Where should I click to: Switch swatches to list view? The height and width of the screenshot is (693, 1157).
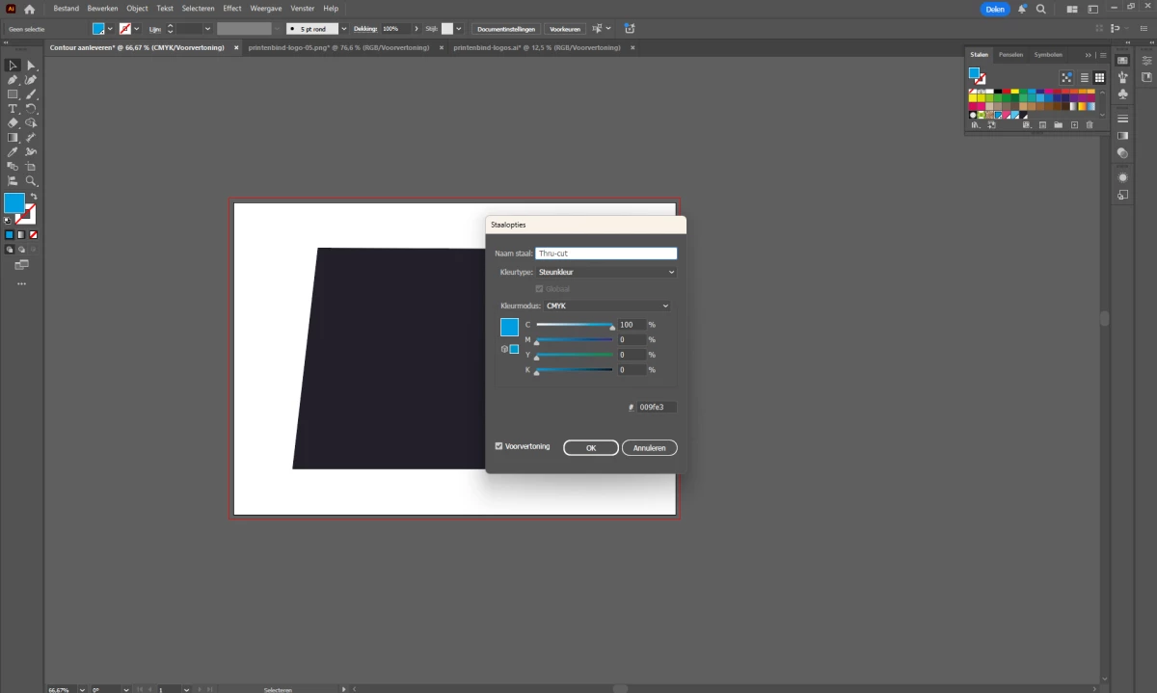pyautogui.click(x=1084, y=77)
